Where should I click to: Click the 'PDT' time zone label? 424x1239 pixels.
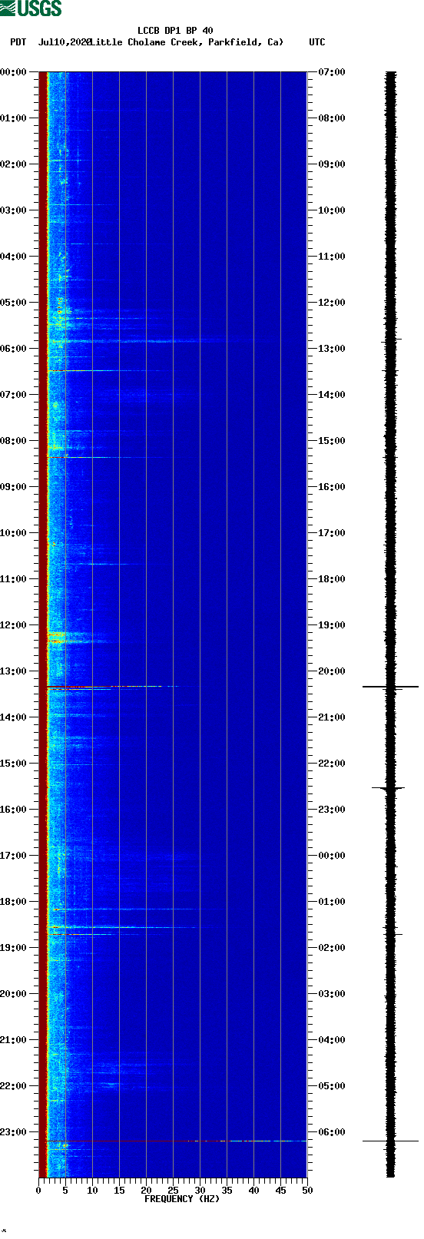tap(18, 42)
